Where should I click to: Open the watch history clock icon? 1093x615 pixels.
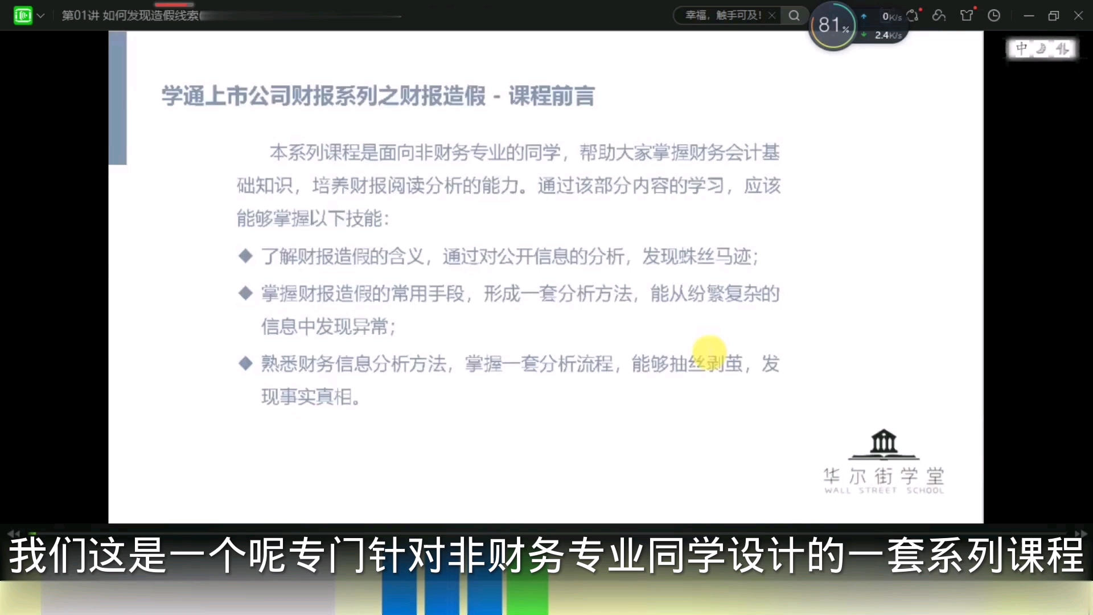point(994,15)
